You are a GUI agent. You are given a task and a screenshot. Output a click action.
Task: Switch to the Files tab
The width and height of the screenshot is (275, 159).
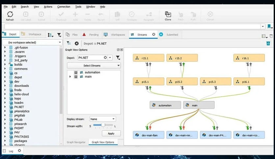(x=72, y=34)
